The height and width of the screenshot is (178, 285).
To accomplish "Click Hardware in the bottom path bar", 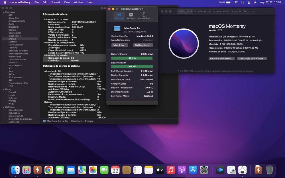I will point(76,121).
